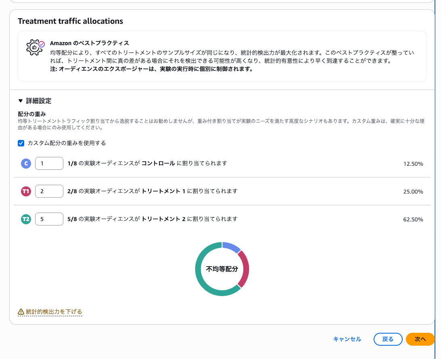Click the 不均等配分 chart label
The width and height of the screenshot is (441, 359).
pyautogui.click(x=222, y=269)
